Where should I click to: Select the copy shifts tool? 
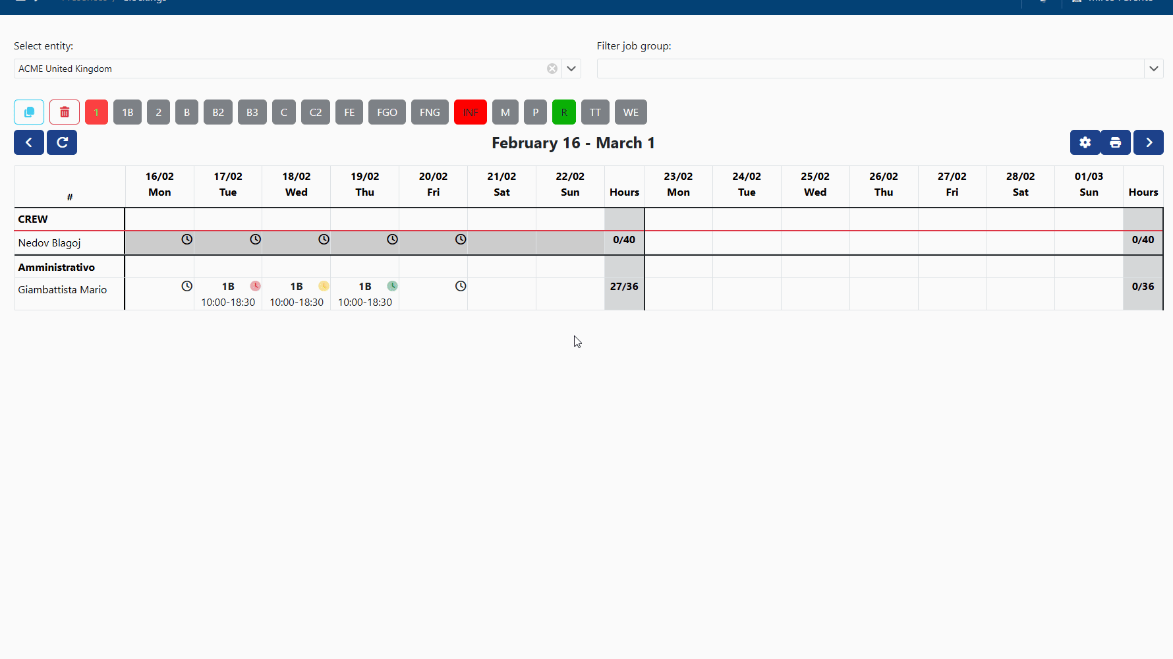click(28, 112)
